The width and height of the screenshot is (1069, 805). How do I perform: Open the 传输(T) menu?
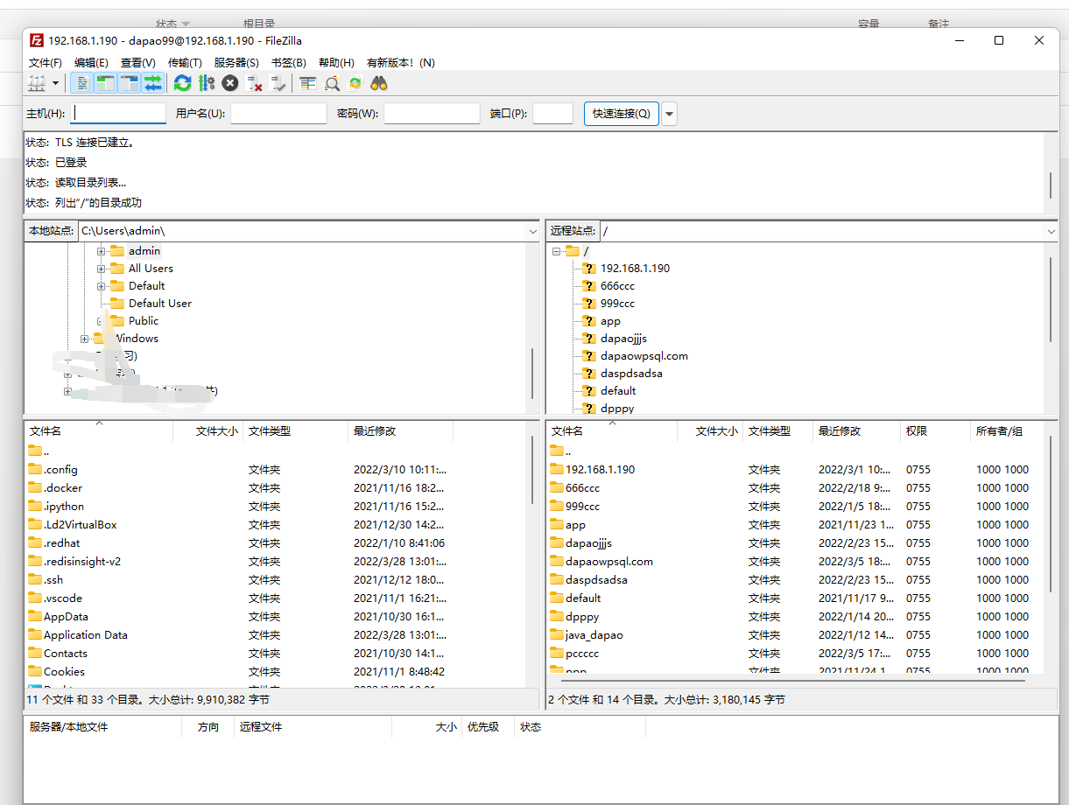[185, 63]
